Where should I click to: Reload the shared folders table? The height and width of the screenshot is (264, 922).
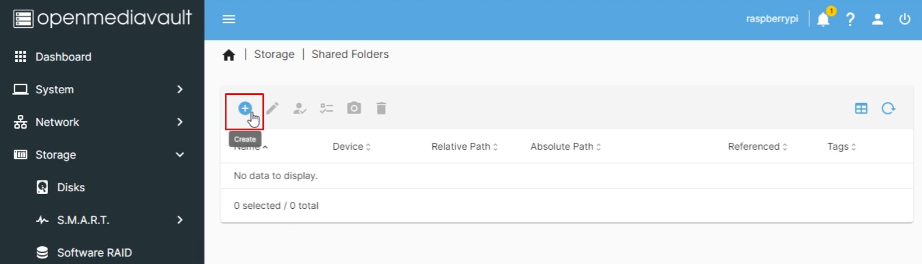(888, 108)
